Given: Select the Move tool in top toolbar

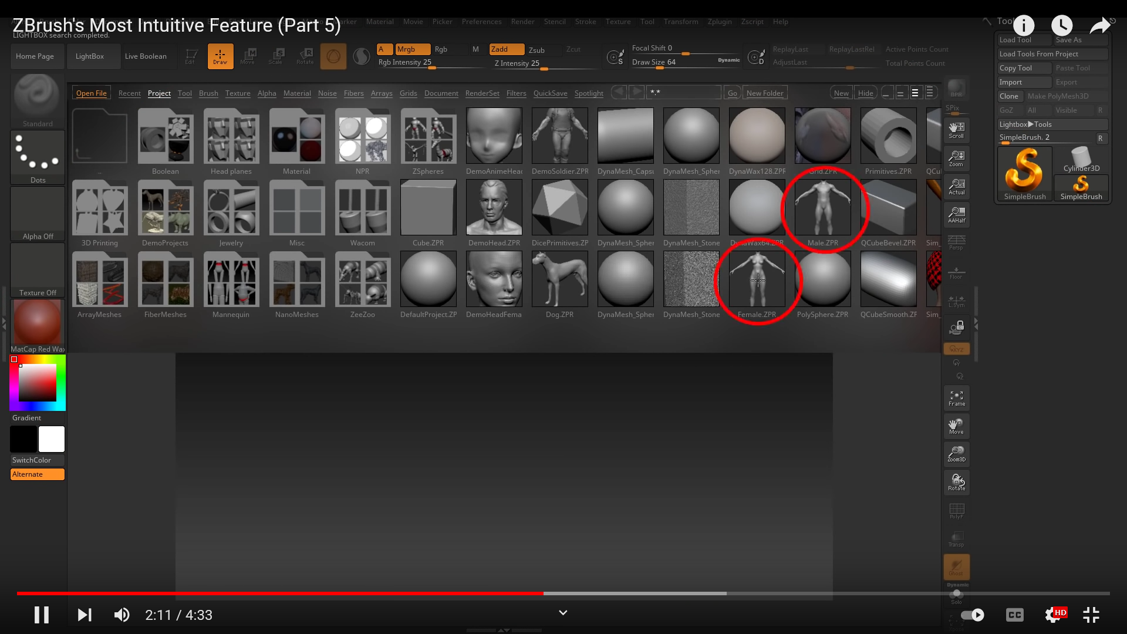Looking at the screenshot, I should 248,56.
